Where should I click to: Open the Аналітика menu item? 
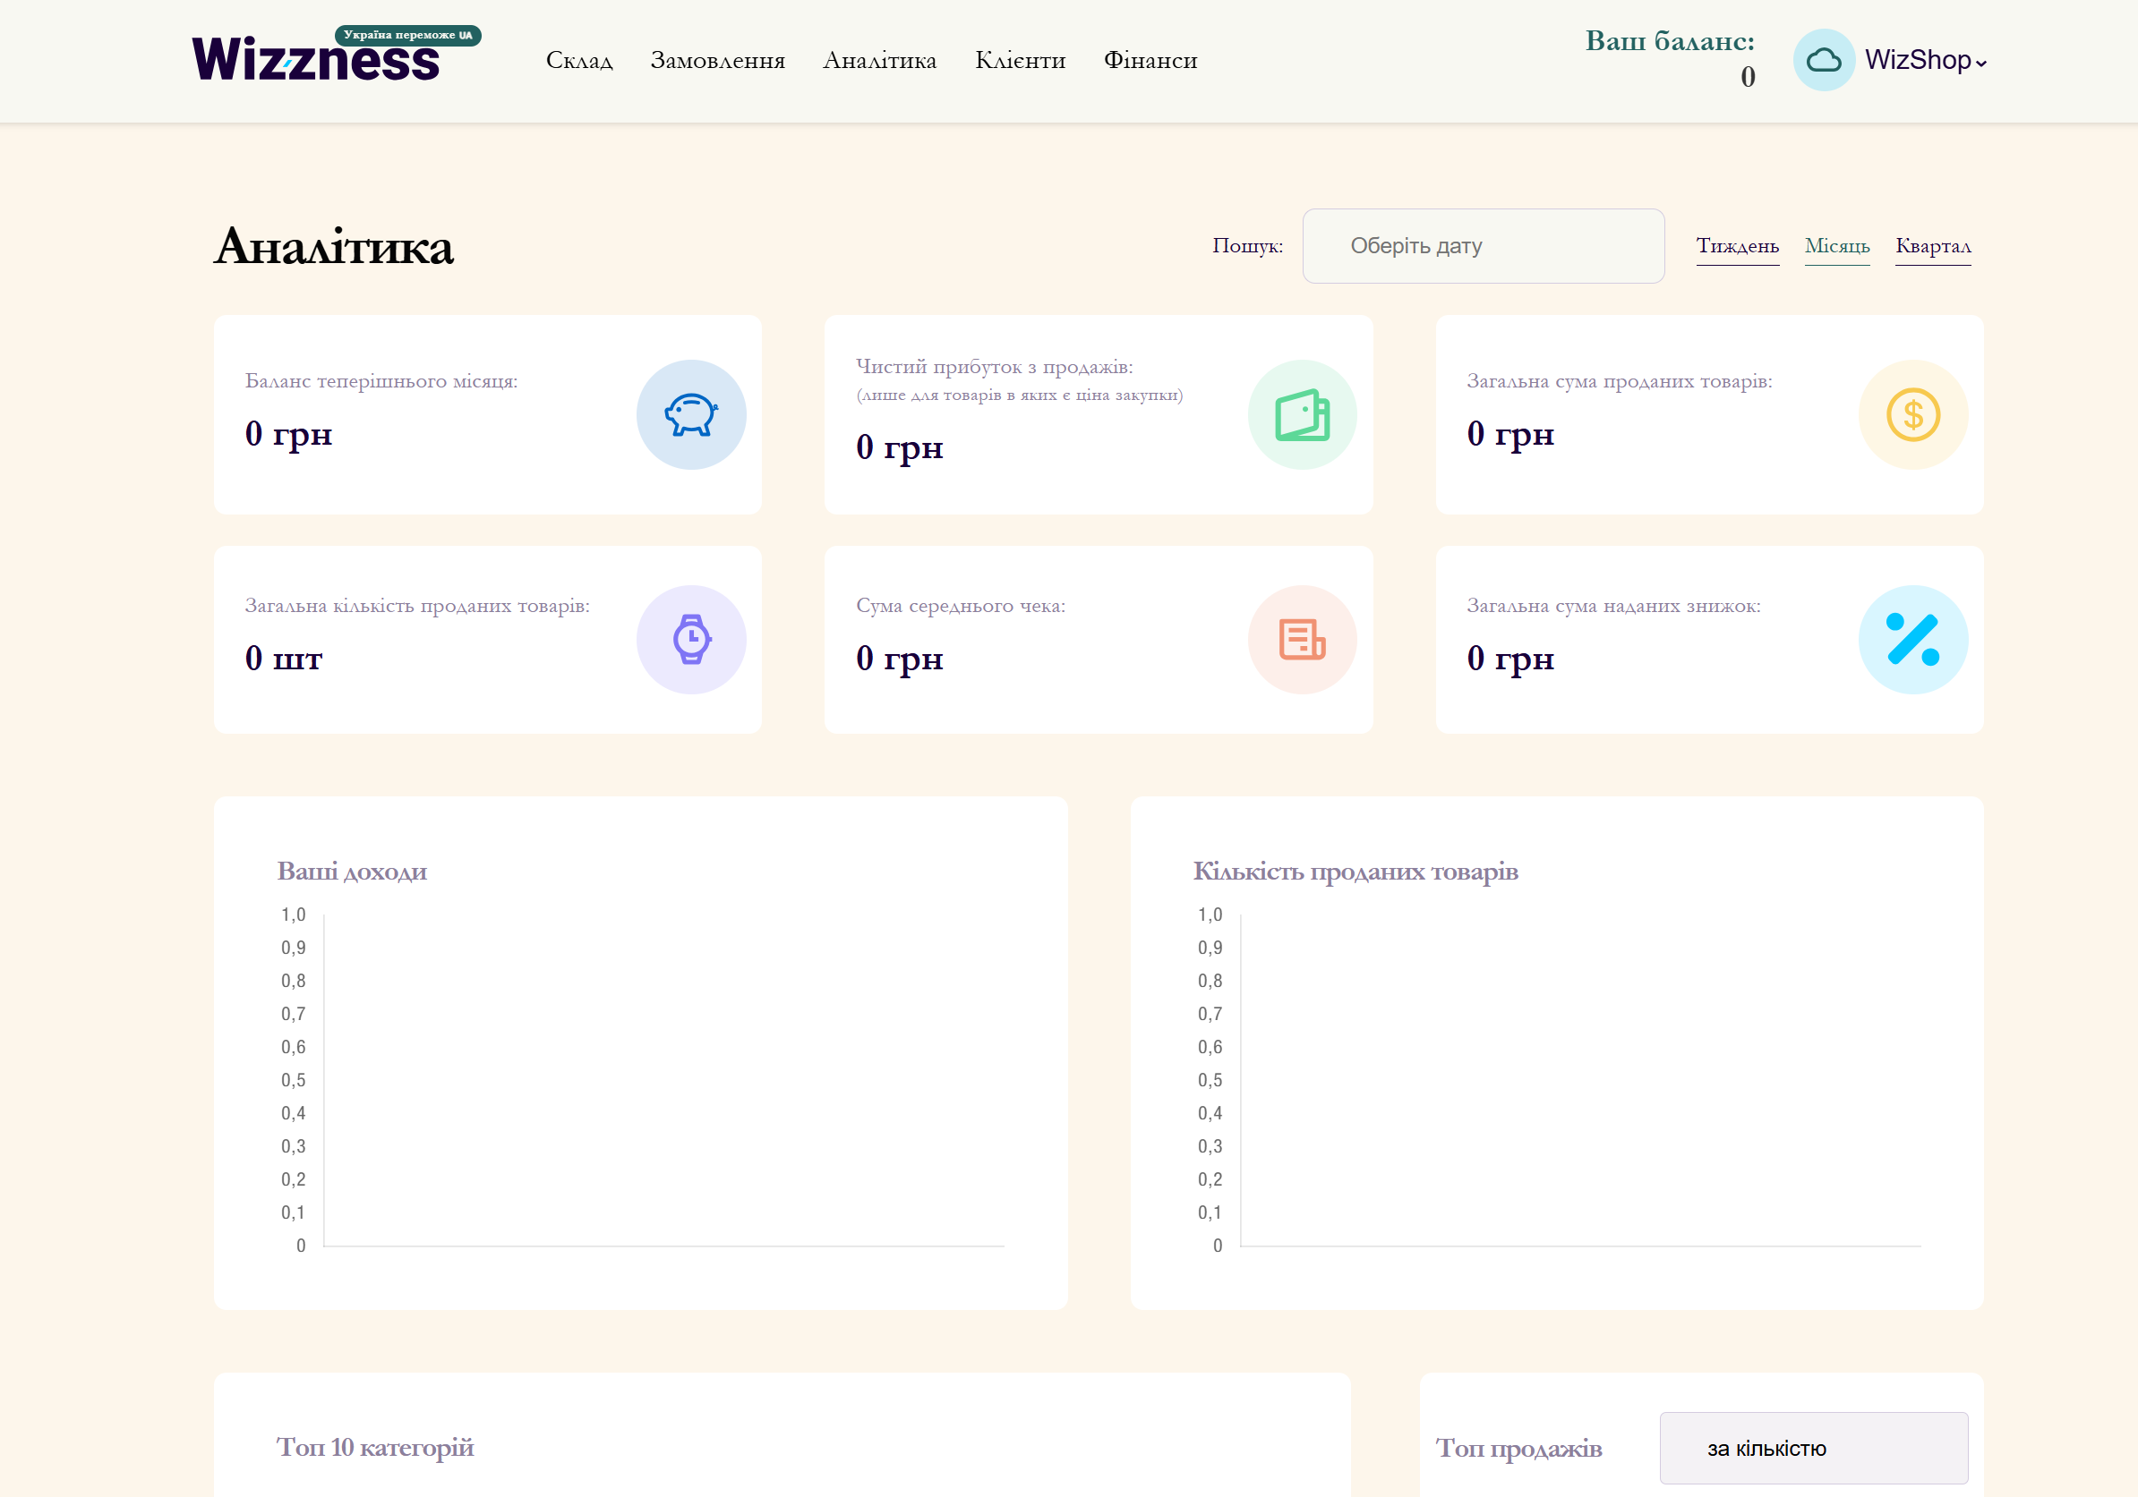click(x=879, y=61)
